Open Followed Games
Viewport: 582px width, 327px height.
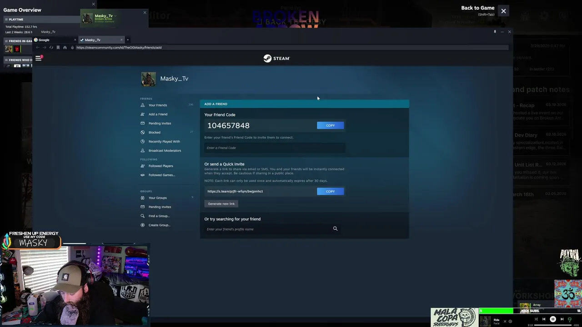161,175
